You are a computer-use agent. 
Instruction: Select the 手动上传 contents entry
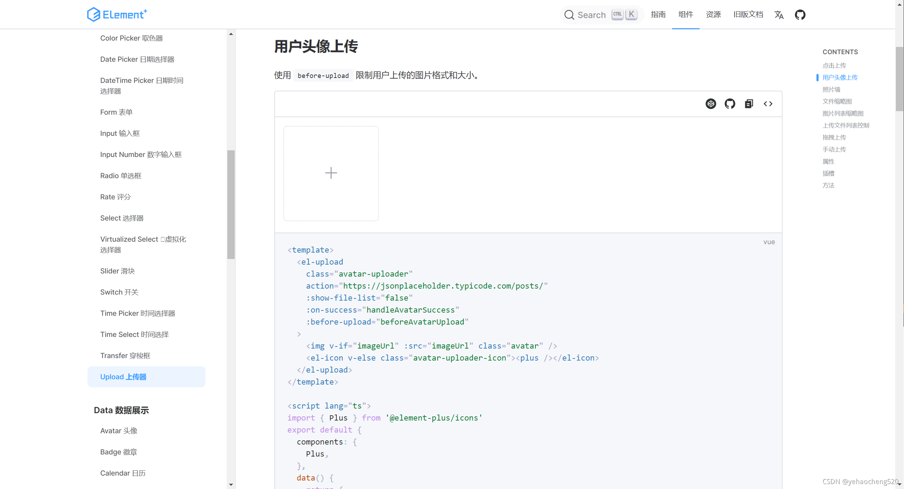click(834, 149)
